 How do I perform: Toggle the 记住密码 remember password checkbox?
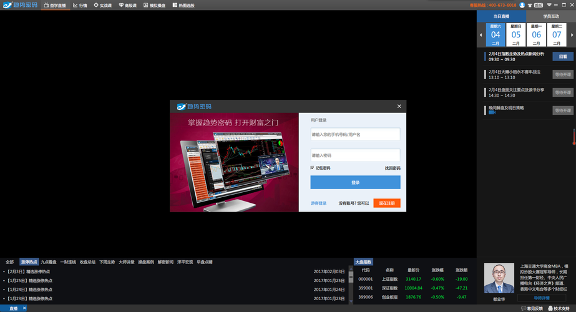312,168
